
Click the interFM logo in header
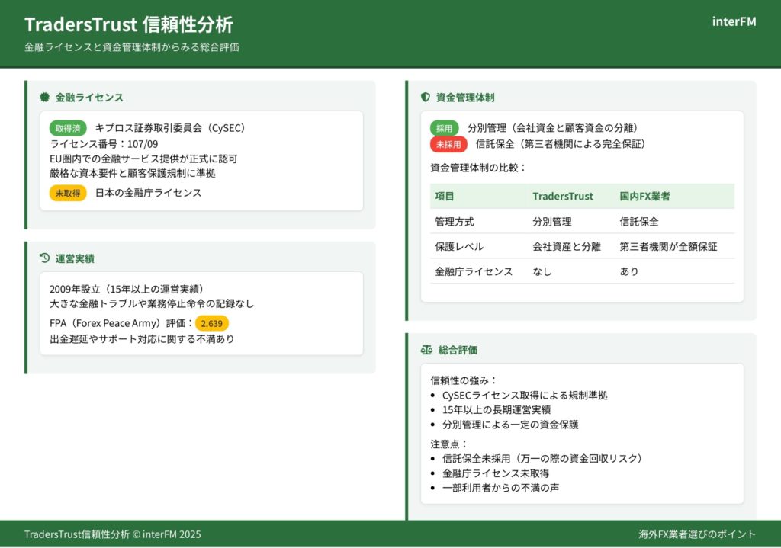coord(734,21)
